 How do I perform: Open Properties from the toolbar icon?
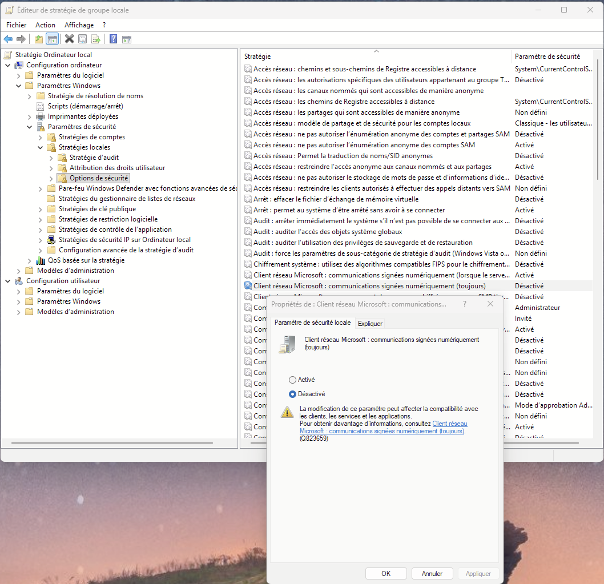point(83,39)
